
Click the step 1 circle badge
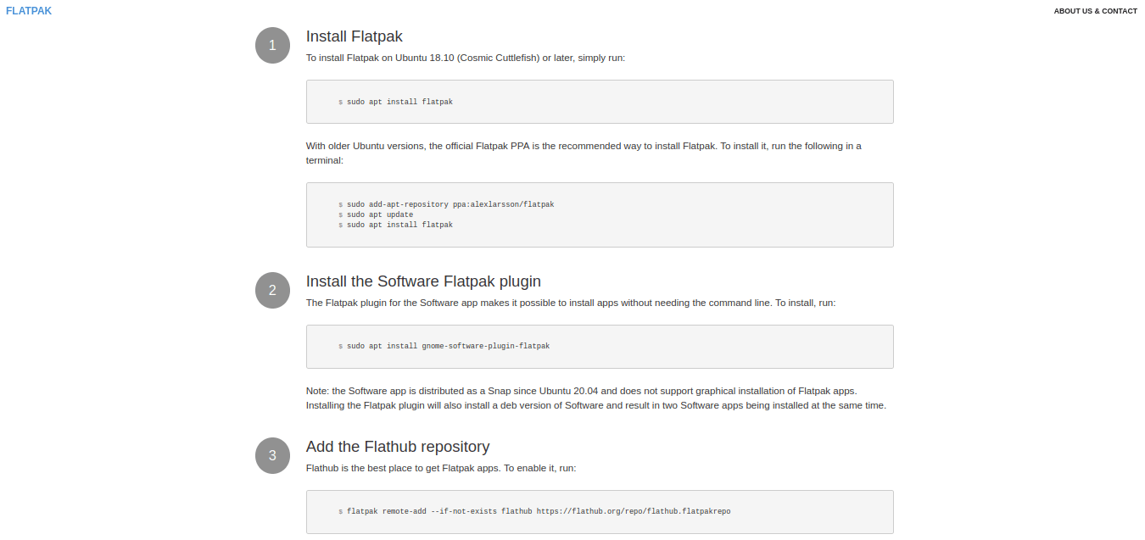(272, 46)
